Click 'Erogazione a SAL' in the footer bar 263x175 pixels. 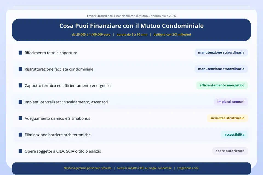(188, 168)
